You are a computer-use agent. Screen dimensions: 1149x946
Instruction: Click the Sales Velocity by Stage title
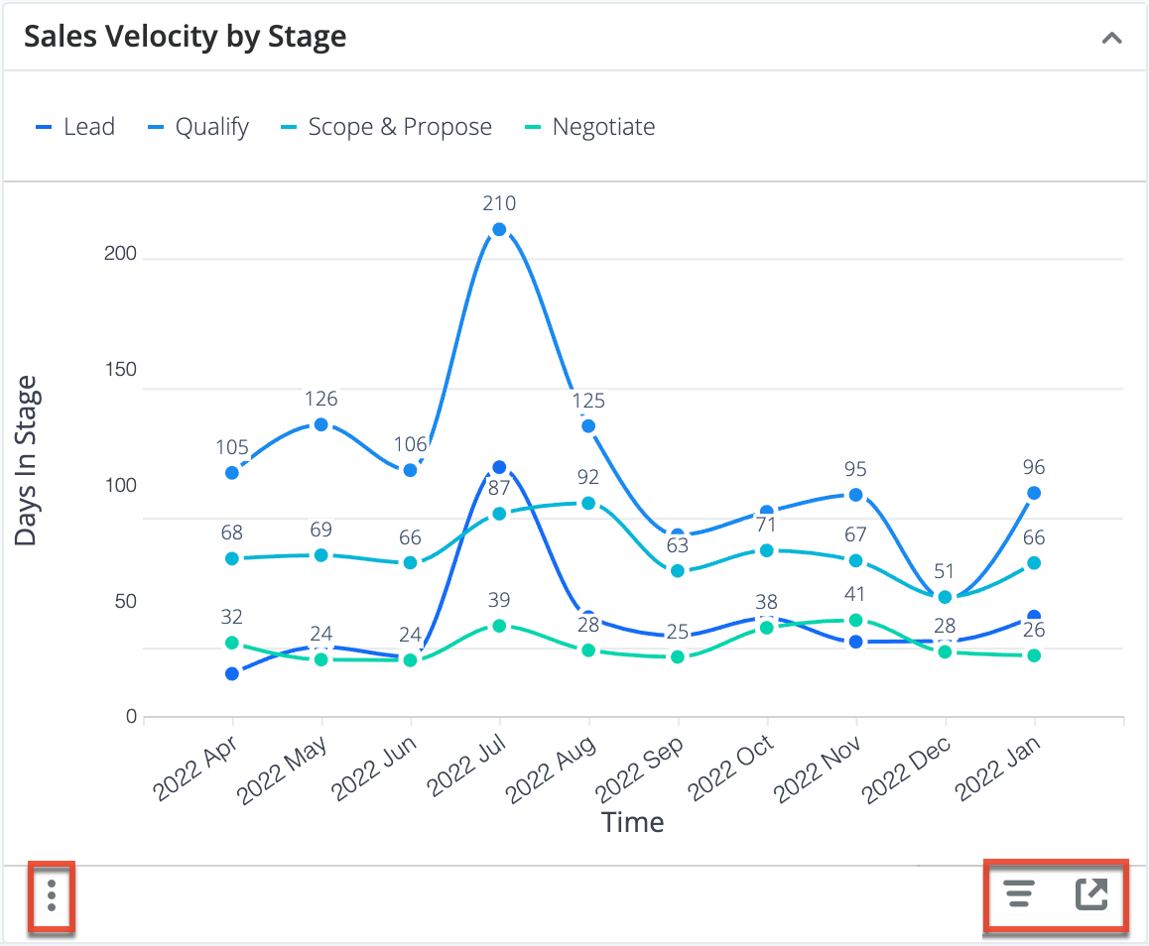pyautogui.click(x=186, y=38)
